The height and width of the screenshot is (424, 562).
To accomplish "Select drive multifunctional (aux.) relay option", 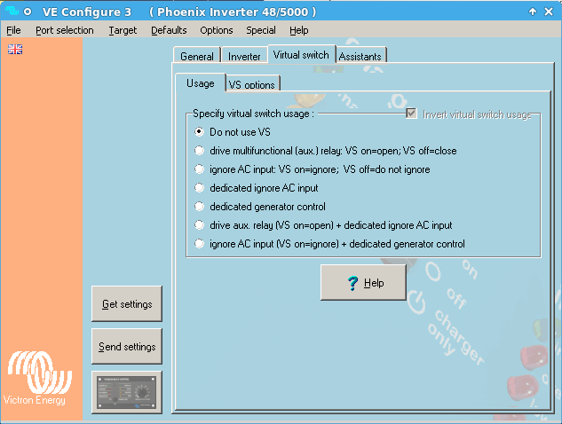I will point(199,151).
